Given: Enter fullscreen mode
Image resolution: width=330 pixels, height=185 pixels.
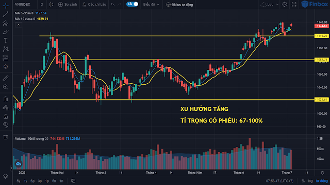Looking at the screenshot, I should 294,5.
